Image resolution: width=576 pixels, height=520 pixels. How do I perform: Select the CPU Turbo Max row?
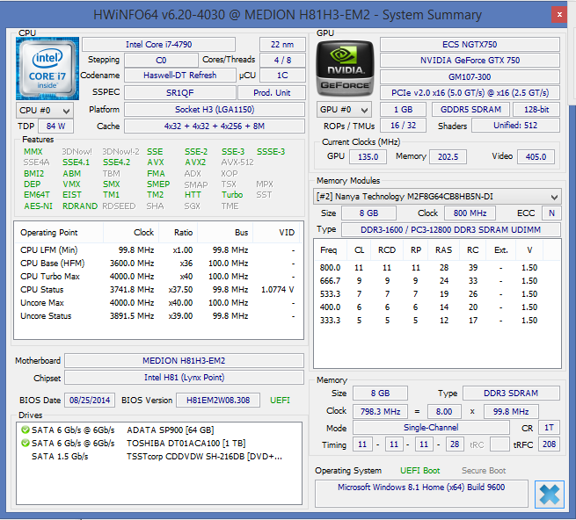158,277
